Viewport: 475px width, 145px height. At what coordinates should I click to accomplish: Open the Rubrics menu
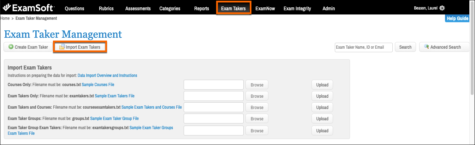tap(106, 8)
